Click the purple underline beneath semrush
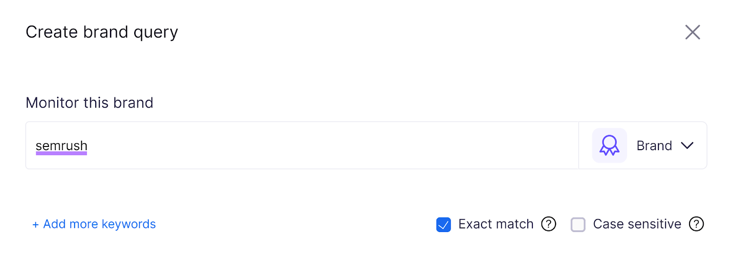 pyautogui.click(x=61, y=154)
